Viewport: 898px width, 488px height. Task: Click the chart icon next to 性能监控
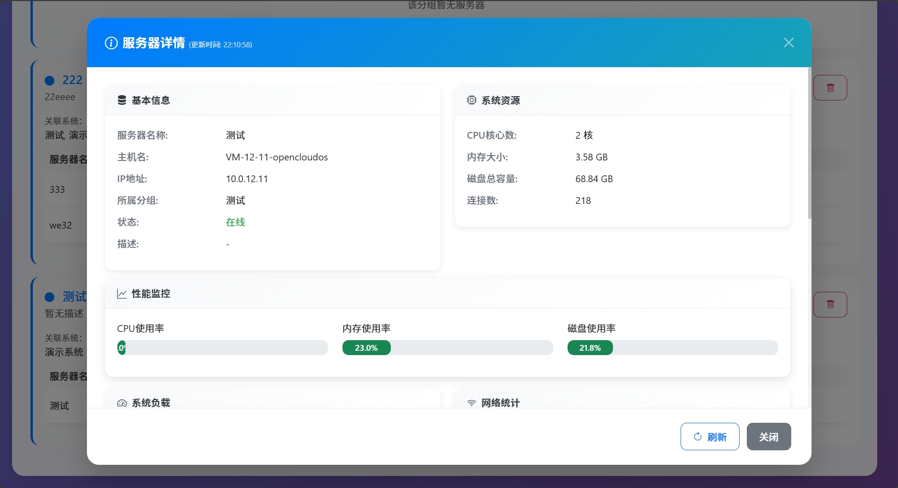pos(122,294)
